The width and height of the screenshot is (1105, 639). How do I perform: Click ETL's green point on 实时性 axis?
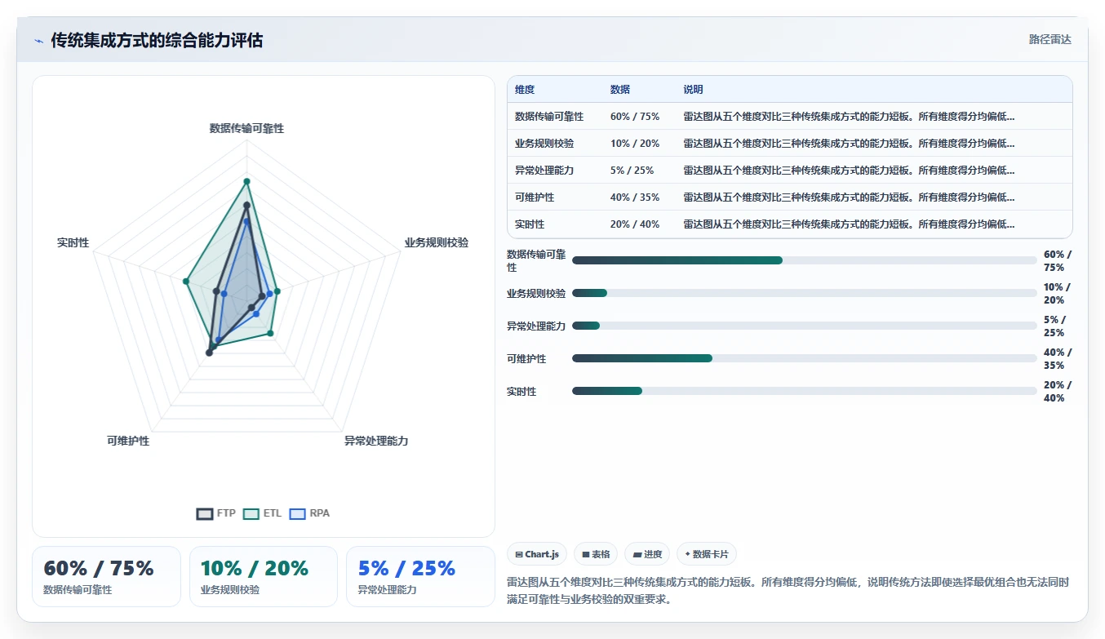point(186,282)
